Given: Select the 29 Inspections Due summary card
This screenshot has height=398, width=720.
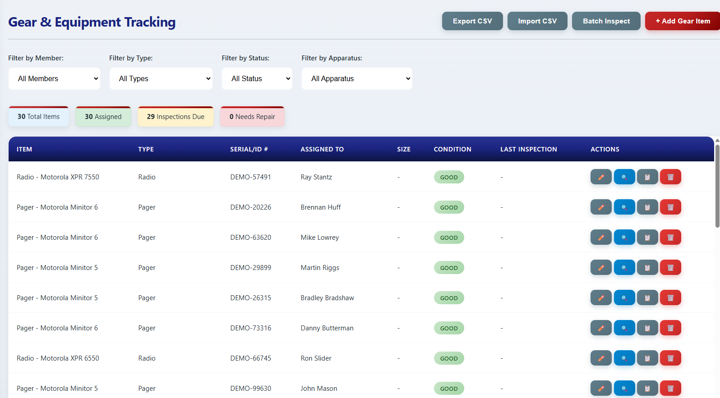Looking at the screenshot, I should [x=175, y=117].
